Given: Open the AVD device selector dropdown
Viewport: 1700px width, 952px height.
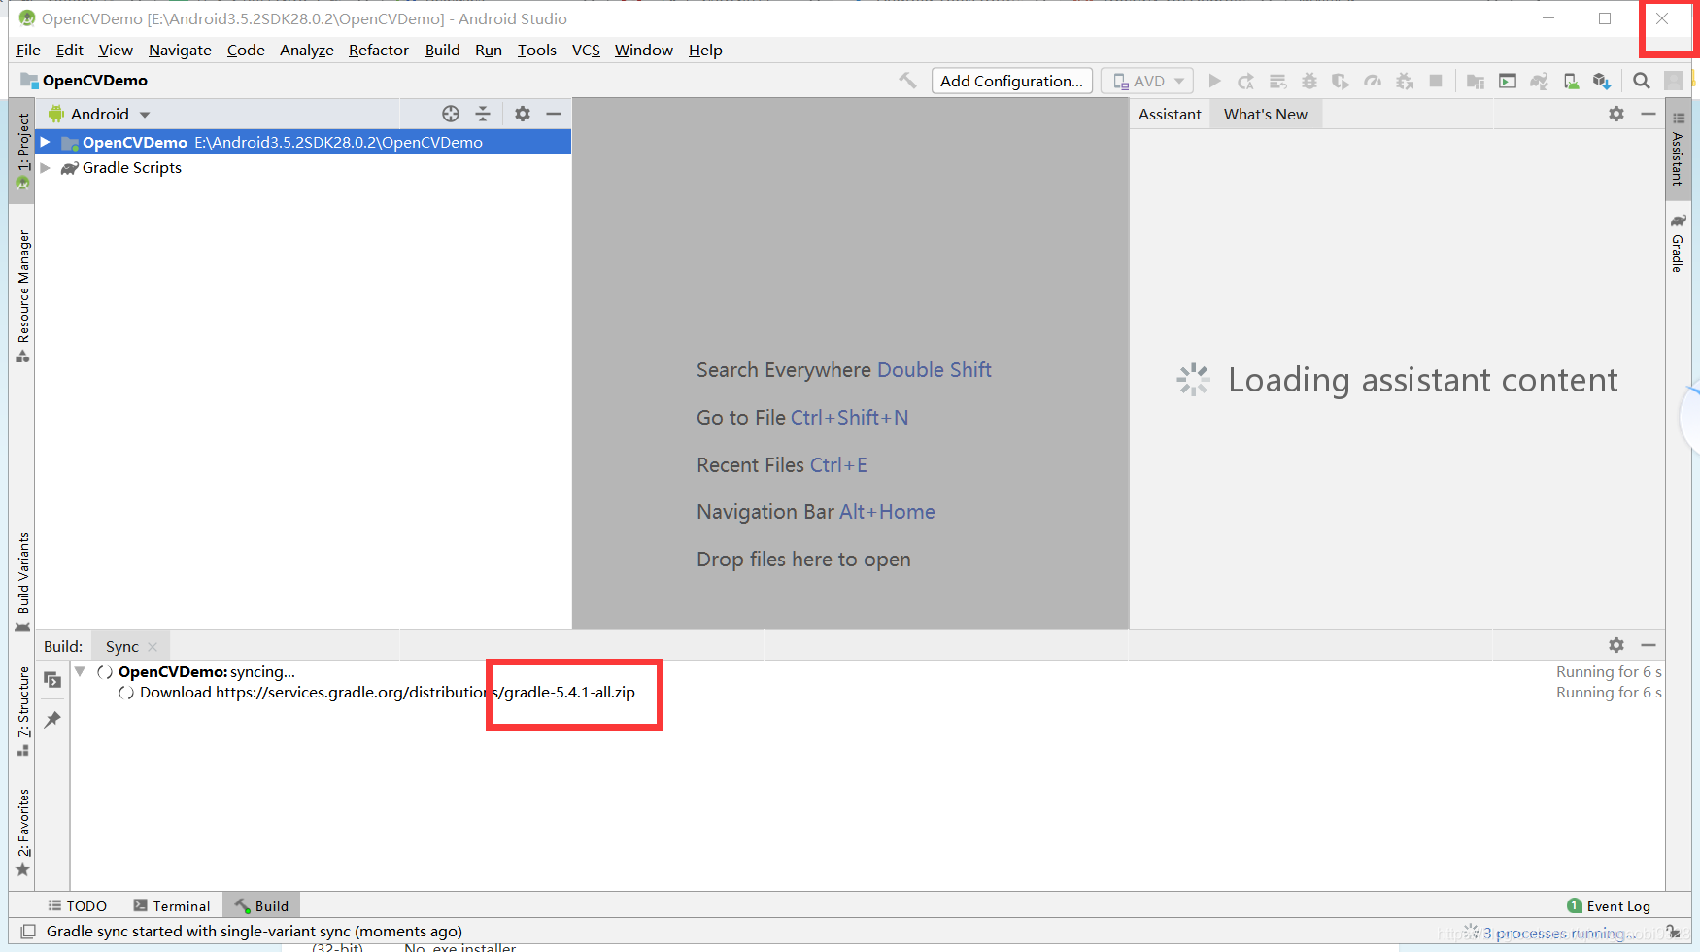Looking at the screenshot, I should pos(1147,81).
